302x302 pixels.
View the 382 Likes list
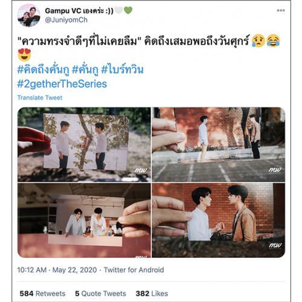[x=152, y=294]
